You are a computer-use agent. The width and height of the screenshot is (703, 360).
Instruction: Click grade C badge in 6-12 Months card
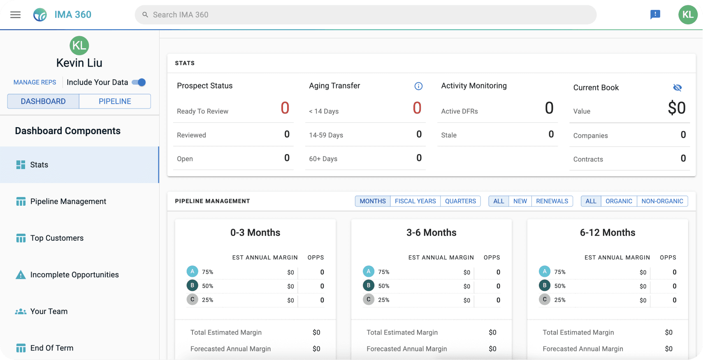tap(545, 300)
